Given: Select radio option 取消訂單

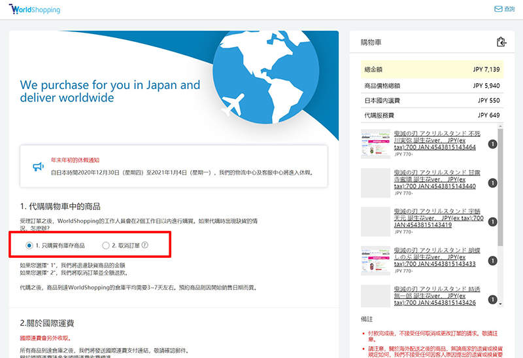Looking at the screenshot, I should pyautogui.click(x=106, y=245).
